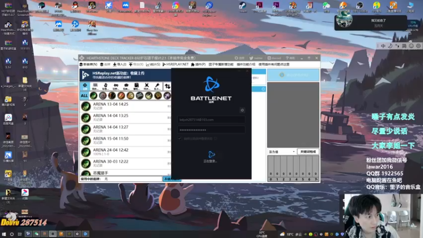The image size is (423, 238).
Task: Switch IME Chinese mode 中 indicator
Action: [383, 46]
